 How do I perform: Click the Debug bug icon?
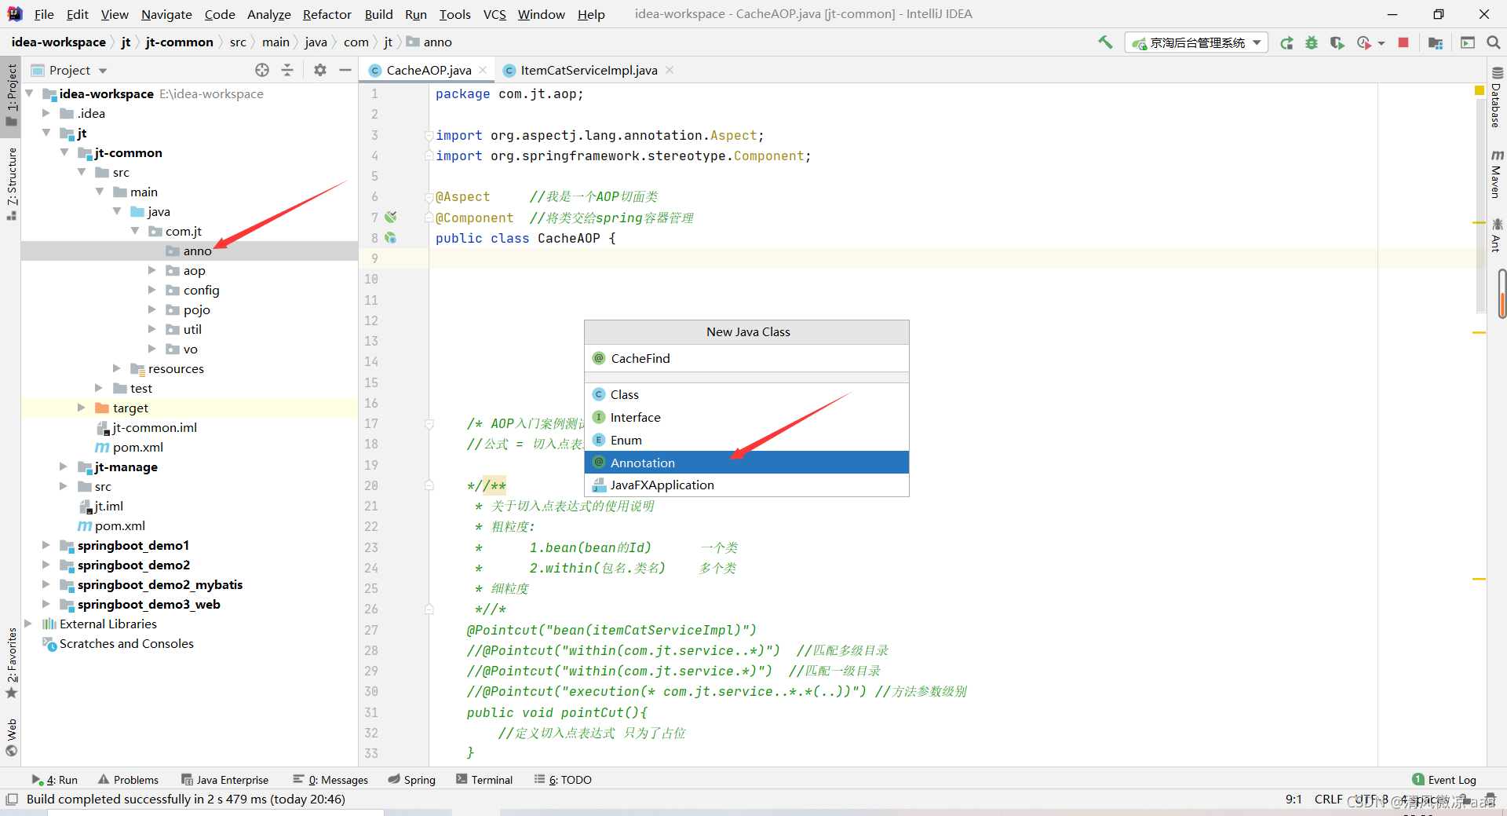point(1312,42)
